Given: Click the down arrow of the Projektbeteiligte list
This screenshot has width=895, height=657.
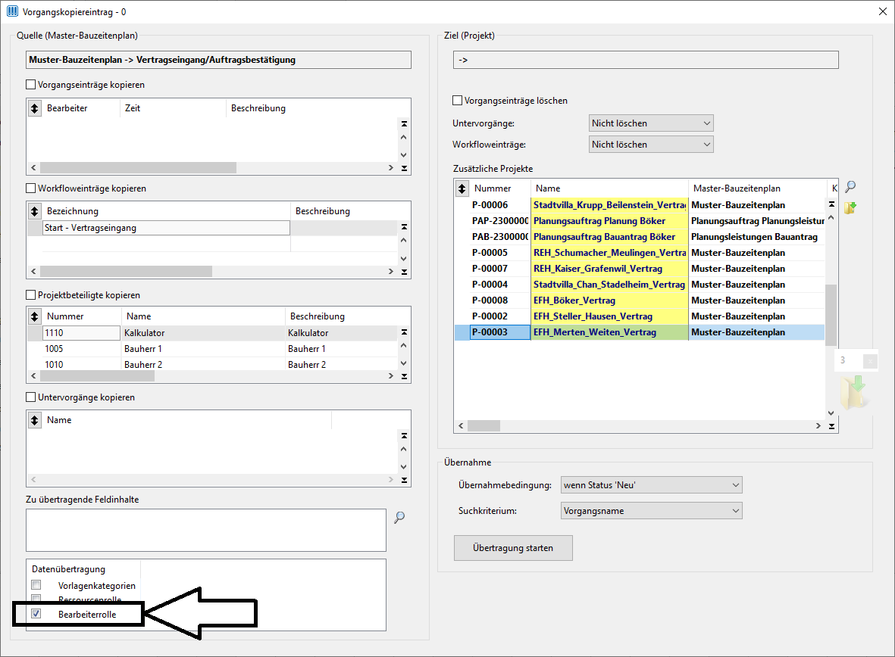Looking at the screenshot, I should (404, 363).
